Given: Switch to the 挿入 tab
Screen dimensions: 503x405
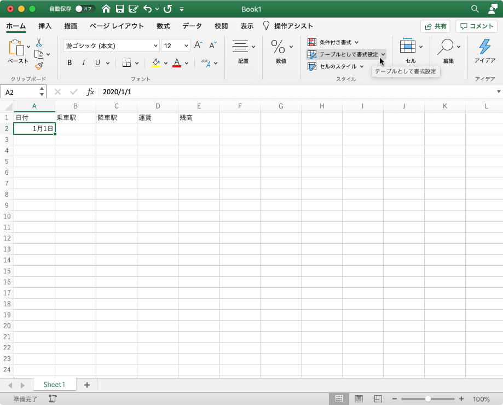Looking at the screenshot, I should click(45, 26).
